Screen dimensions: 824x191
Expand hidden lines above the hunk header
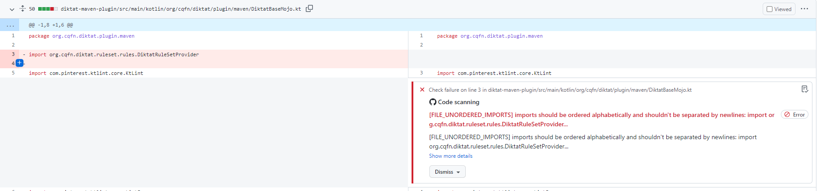point(10,25)
